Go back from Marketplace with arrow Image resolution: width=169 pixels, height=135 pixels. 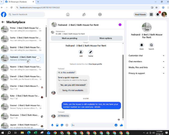[x=3, y=22]
